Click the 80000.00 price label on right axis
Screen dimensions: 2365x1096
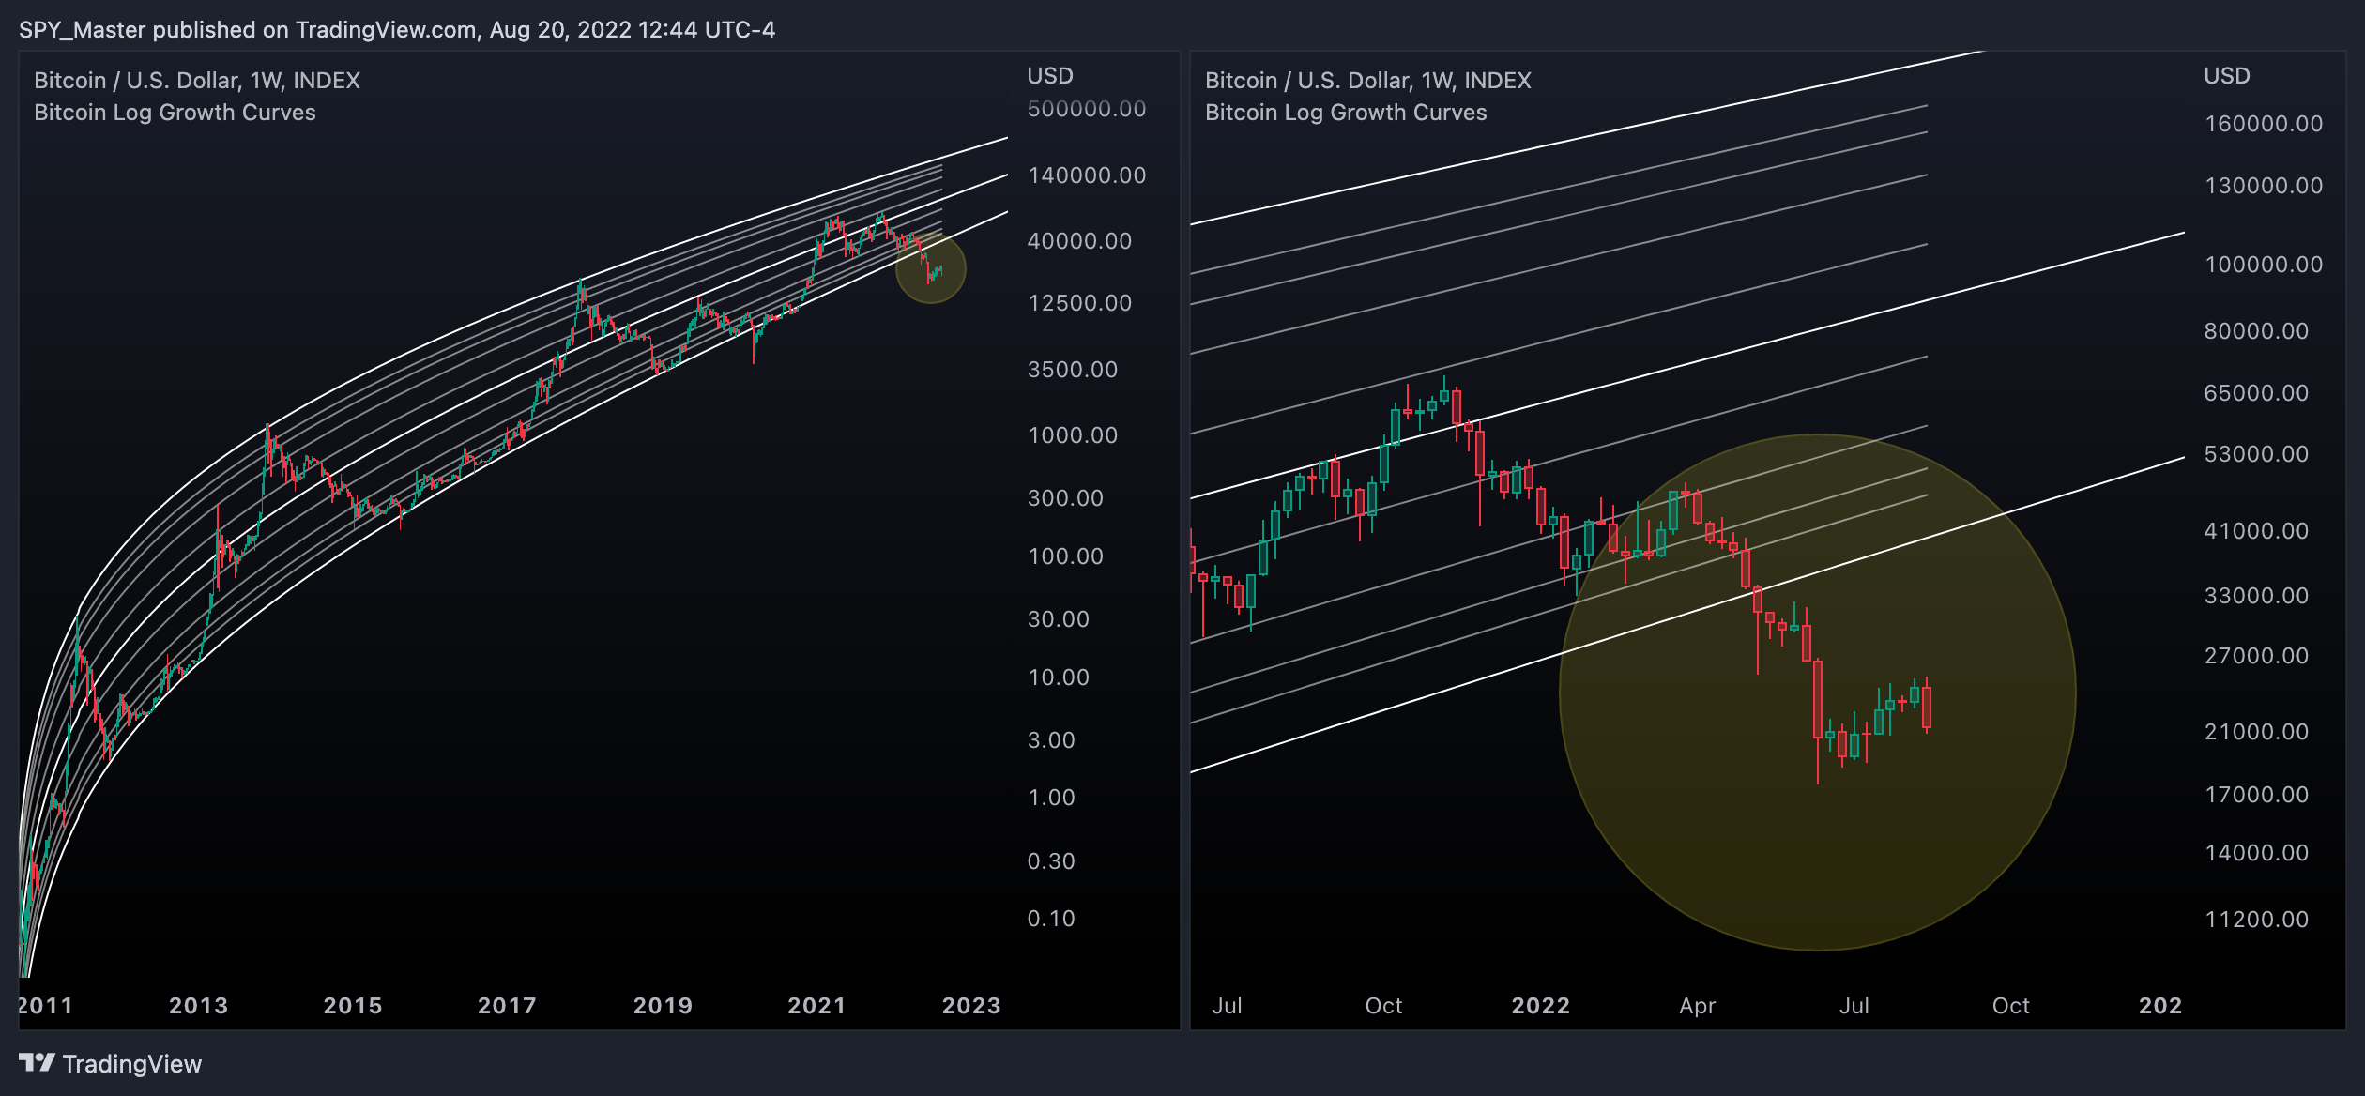point(2256,331)
